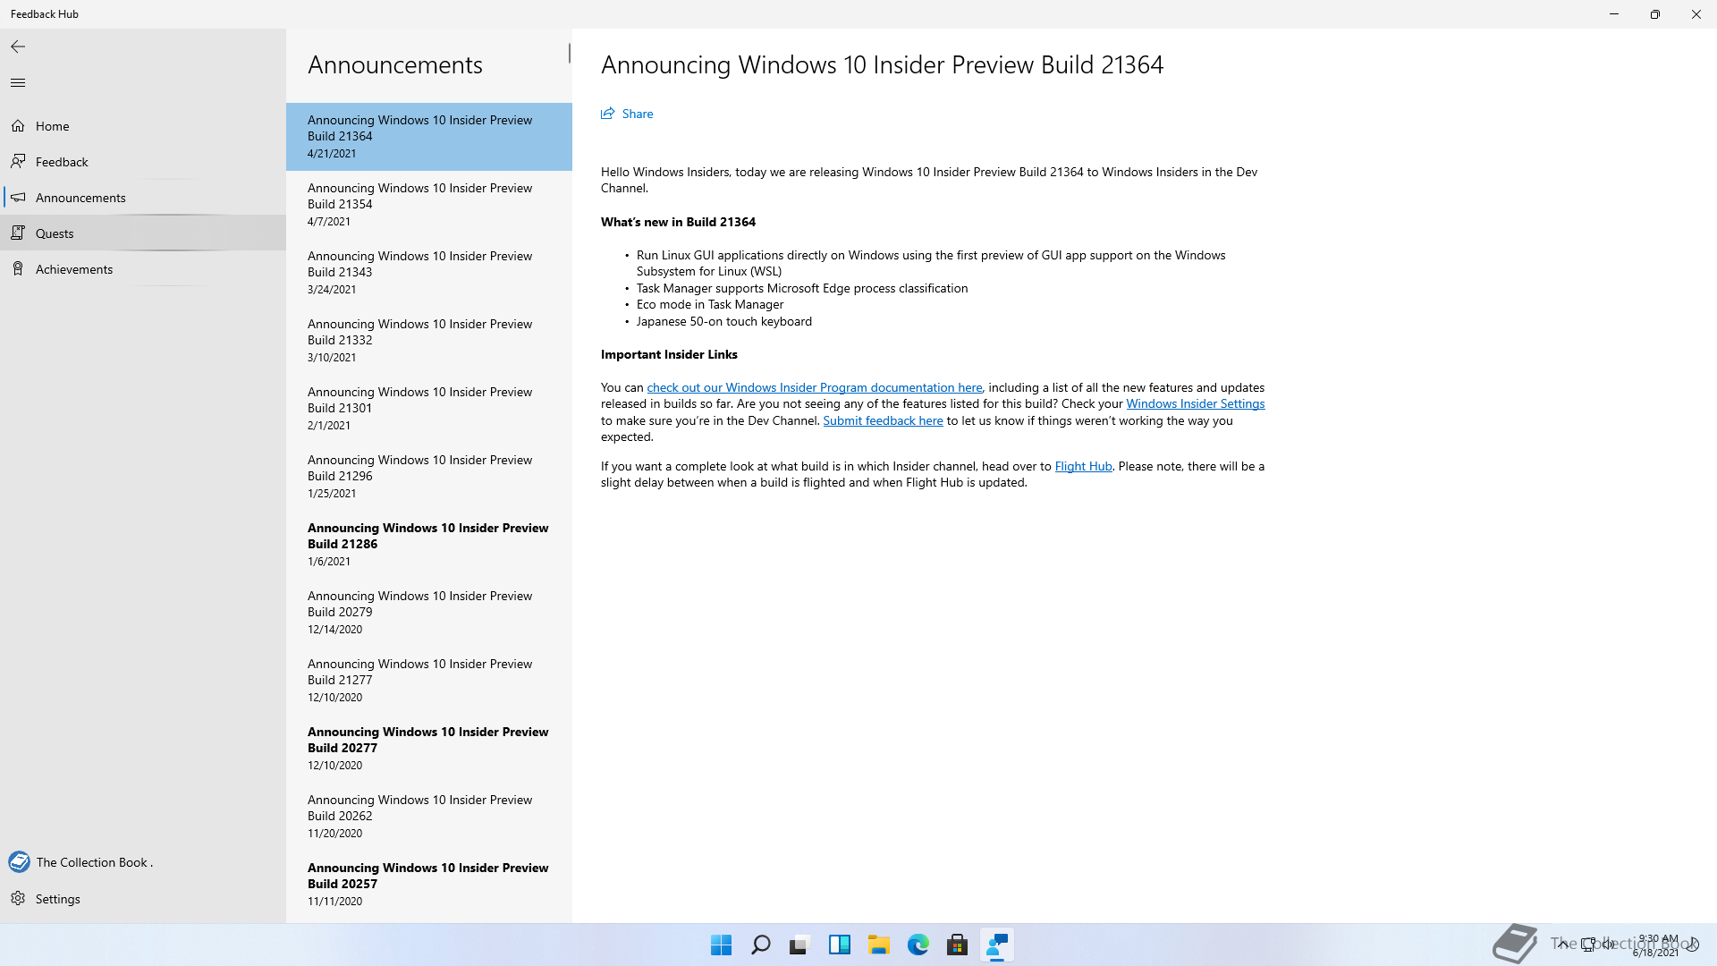Click the Collection Book account avatar

19,862
